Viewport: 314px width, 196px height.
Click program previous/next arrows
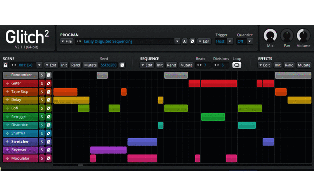(79, 41)
